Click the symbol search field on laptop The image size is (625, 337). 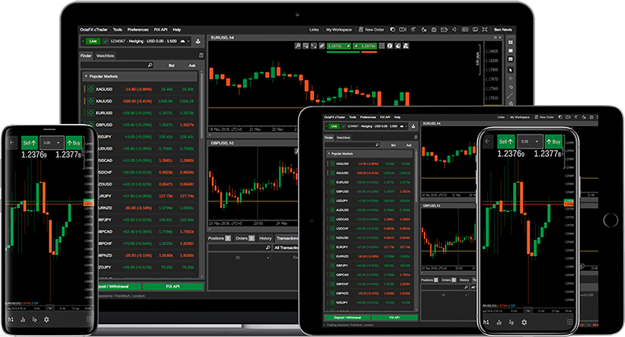[x=117, y=65]
